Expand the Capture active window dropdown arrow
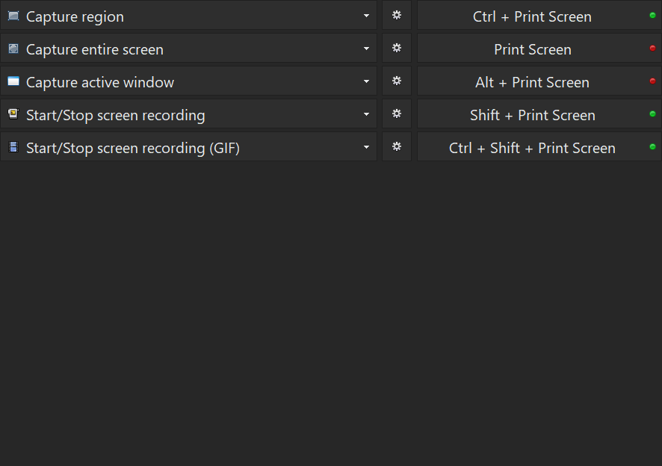 pyautogui.click(x=366, y=81)
